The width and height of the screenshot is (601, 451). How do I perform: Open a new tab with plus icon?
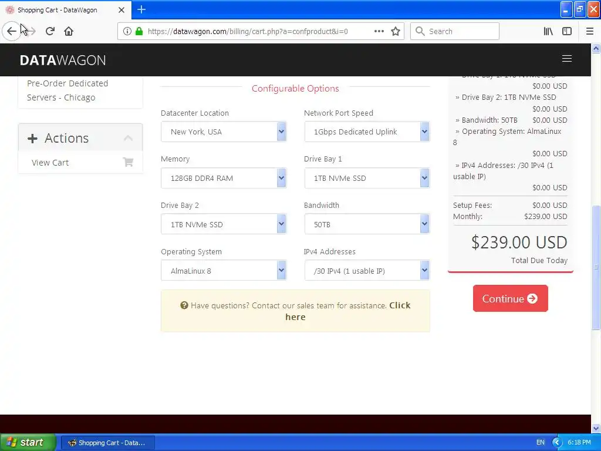[141, 9]
